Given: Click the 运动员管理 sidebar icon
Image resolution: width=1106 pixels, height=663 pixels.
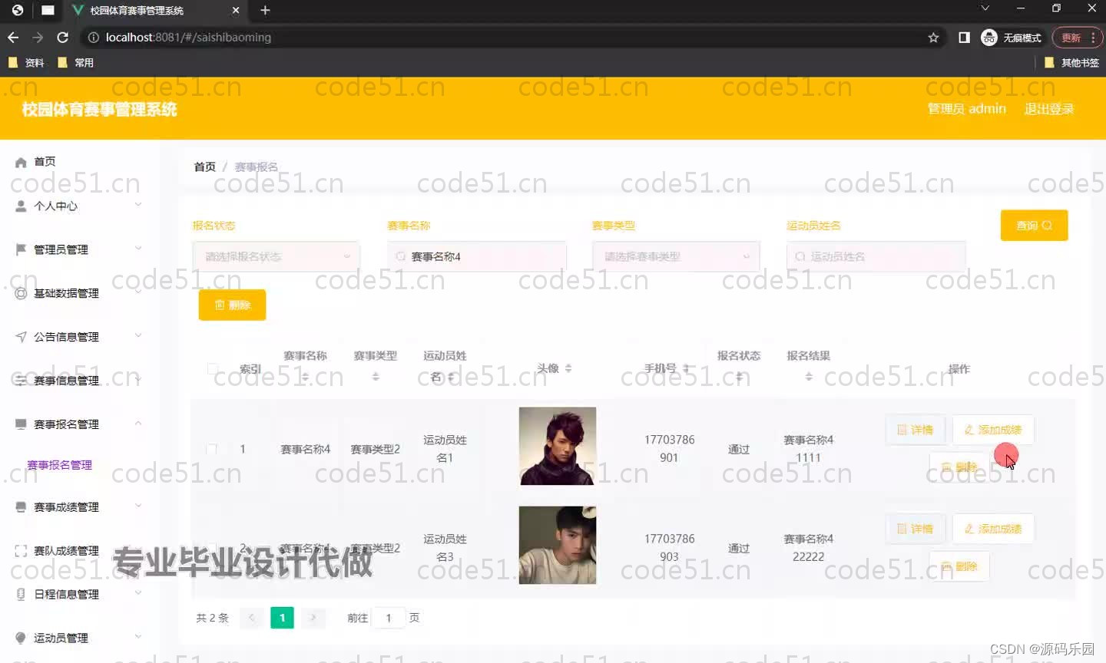Looking at the screenshot, I should pos(21,638).
